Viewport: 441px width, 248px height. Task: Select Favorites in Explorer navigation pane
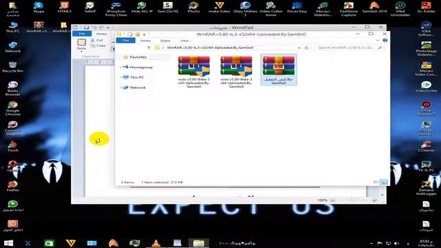point(138,57)
